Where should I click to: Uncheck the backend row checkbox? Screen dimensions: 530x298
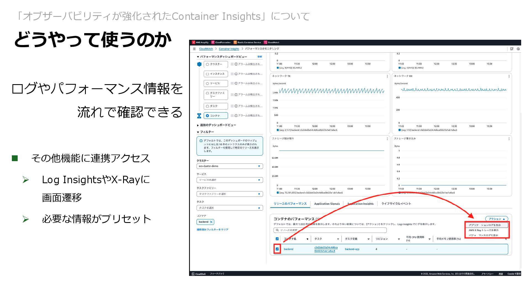click(277, 249)
